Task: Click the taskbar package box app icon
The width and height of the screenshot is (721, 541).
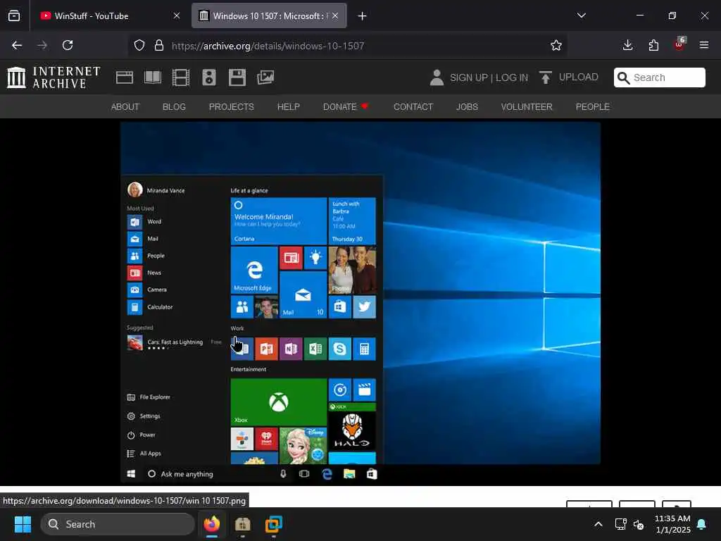Action: click(243, 524)
